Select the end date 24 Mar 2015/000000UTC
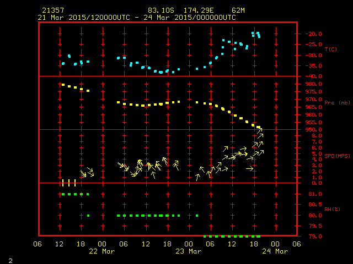 [190, 18]
